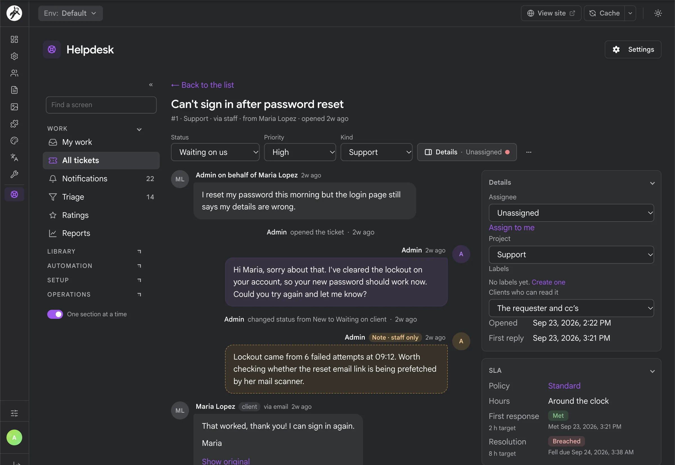Toggle the One section at a time switch
Image resolution: width=675 pixels, height=465 pixels.
click(x=55, y=314)
